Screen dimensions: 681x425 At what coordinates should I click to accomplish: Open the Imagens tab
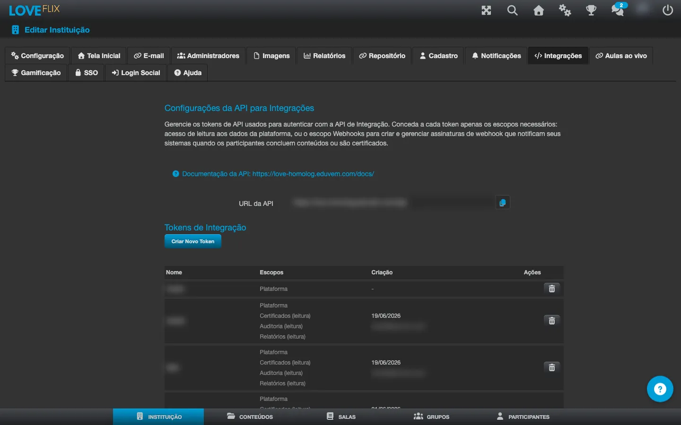point(271,56)
